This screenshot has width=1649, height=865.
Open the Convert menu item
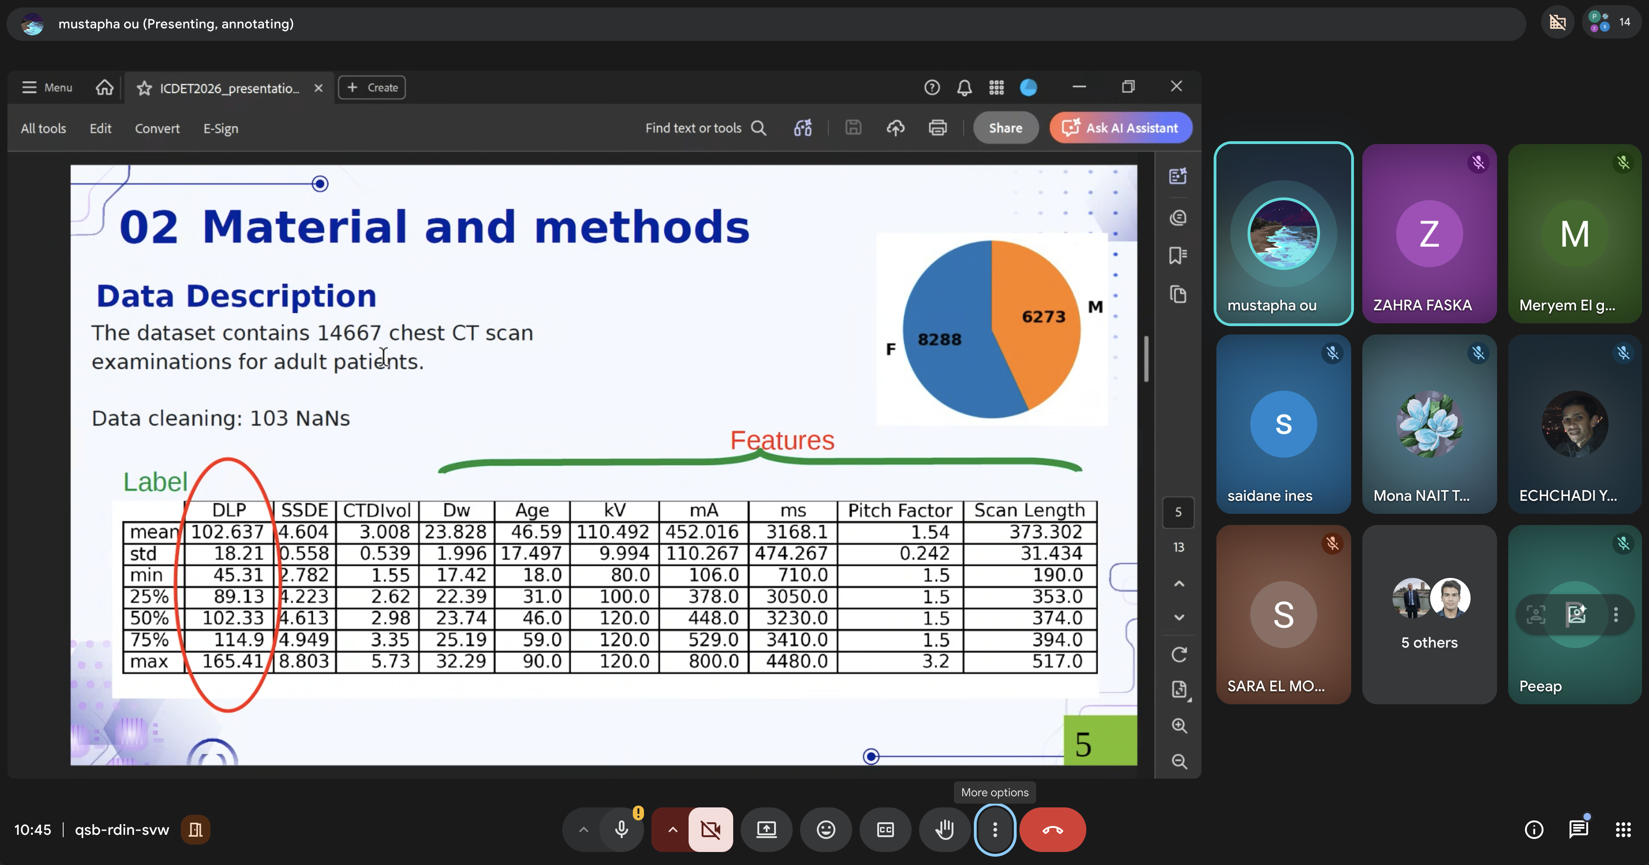click(158, 129)
